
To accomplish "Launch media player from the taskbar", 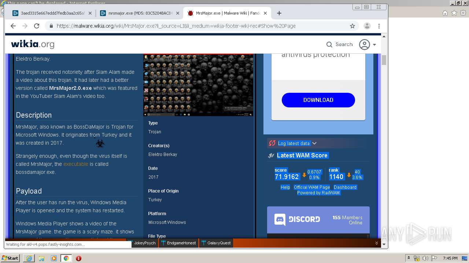I will click(x=54, y=258).
